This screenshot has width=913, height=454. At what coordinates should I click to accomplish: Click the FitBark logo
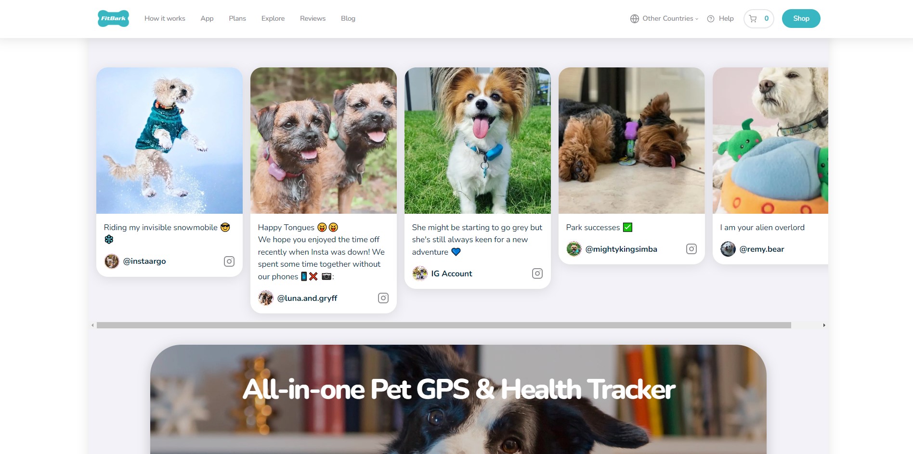[x=113, y=18]
